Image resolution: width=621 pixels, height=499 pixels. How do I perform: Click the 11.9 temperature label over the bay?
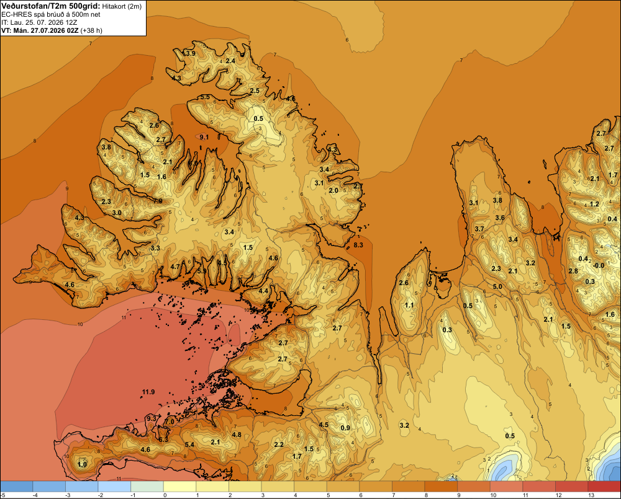click(148, 392)
